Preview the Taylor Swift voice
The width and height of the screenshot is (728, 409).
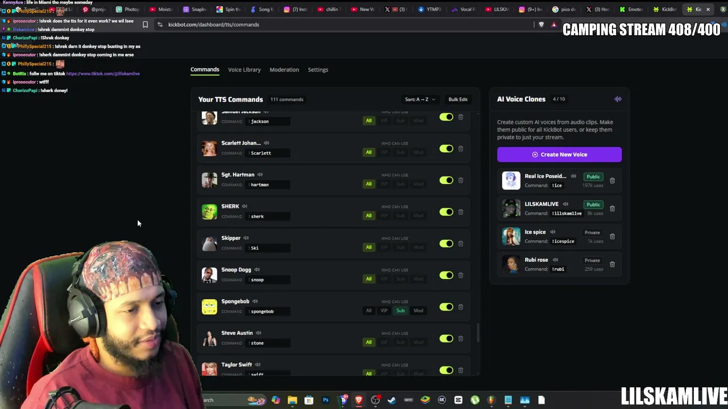tap(258, 365)
